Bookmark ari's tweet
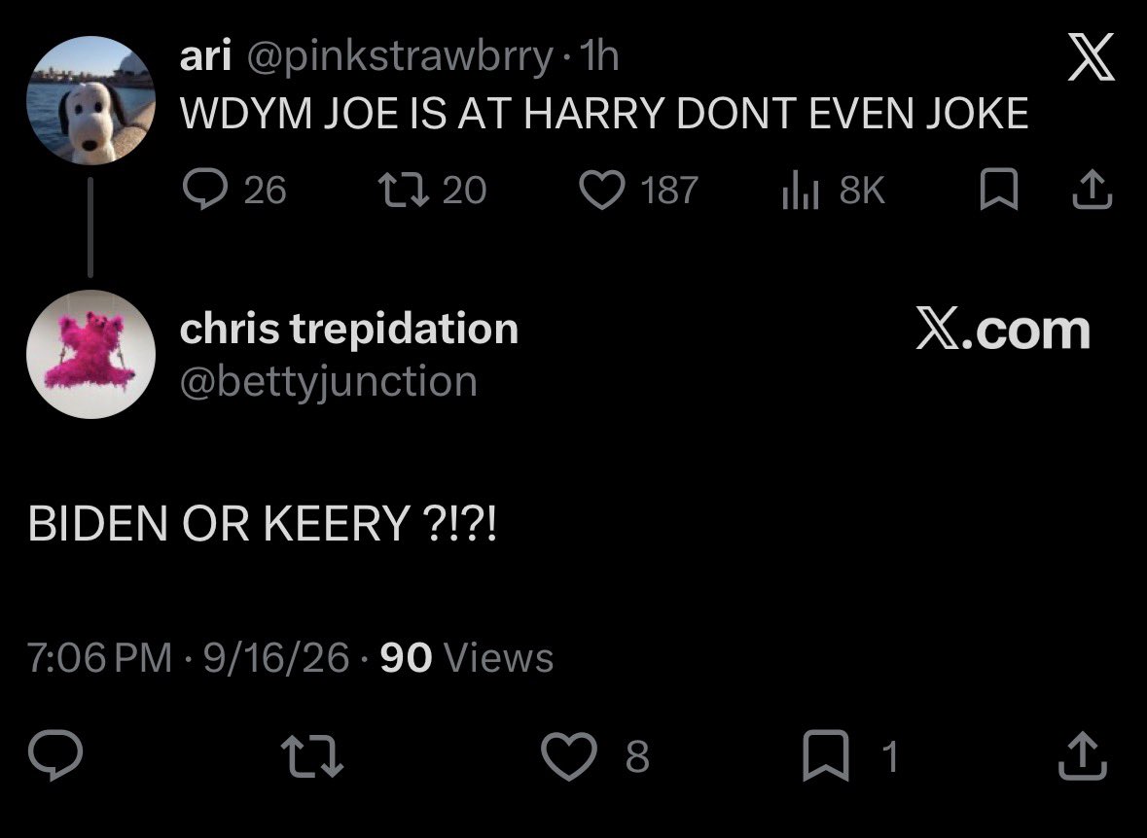1147x838 pixels. coord(998,190)
